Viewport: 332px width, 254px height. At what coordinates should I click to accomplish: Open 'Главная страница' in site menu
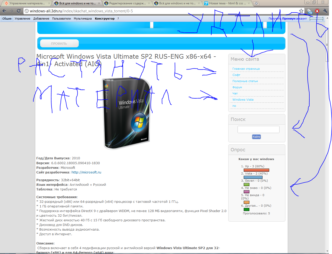click(x=246, y=69)
